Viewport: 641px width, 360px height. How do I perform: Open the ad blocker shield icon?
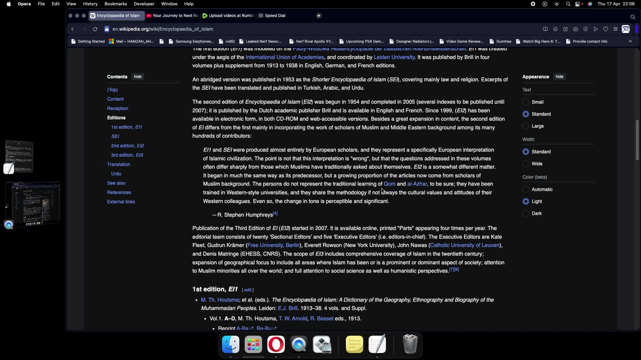tap(585, 29)
